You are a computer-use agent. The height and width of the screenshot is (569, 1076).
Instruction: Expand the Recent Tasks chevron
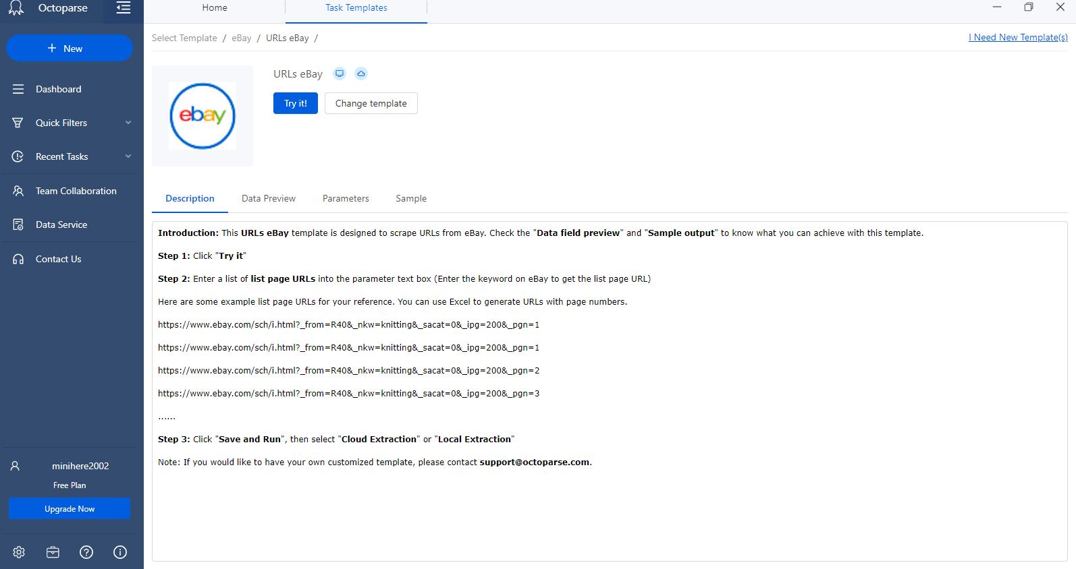128,156
